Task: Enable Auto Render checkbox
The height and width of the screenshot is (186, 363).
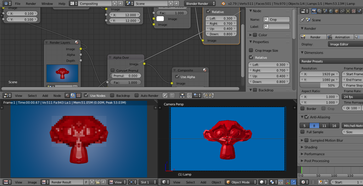Action: click(136, 95)
